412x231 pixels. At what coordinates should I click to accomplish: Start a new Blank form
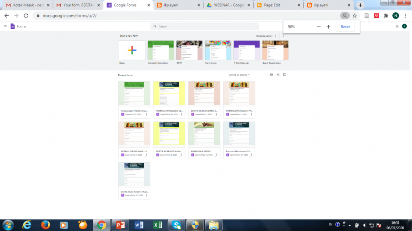(132, 50)
